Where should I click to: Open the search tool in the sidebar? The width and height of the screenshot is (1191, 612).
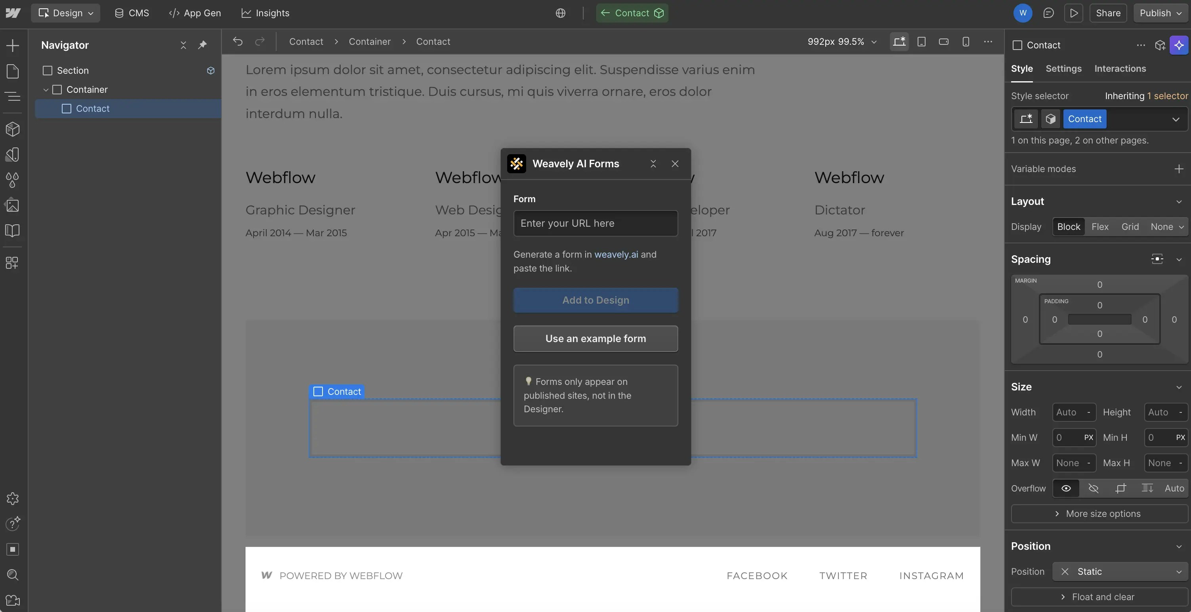coord(13,575)
